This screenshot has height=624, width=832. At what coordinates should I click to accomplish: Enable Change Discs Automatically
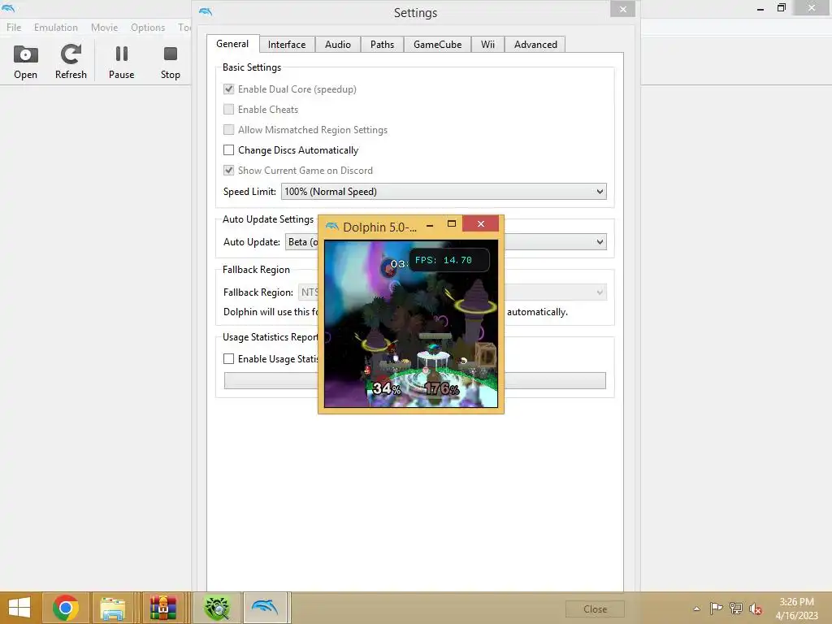click(228, 150)
